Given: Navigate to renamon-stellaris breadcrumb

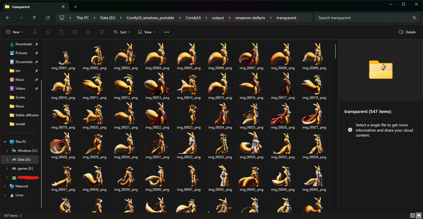Looking at the screenshot, I should click(x=250, y=18).
